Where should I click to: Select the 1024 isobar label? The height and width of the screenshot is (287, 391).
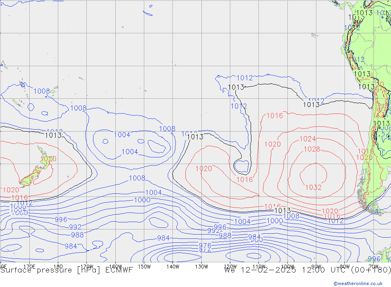308,139
